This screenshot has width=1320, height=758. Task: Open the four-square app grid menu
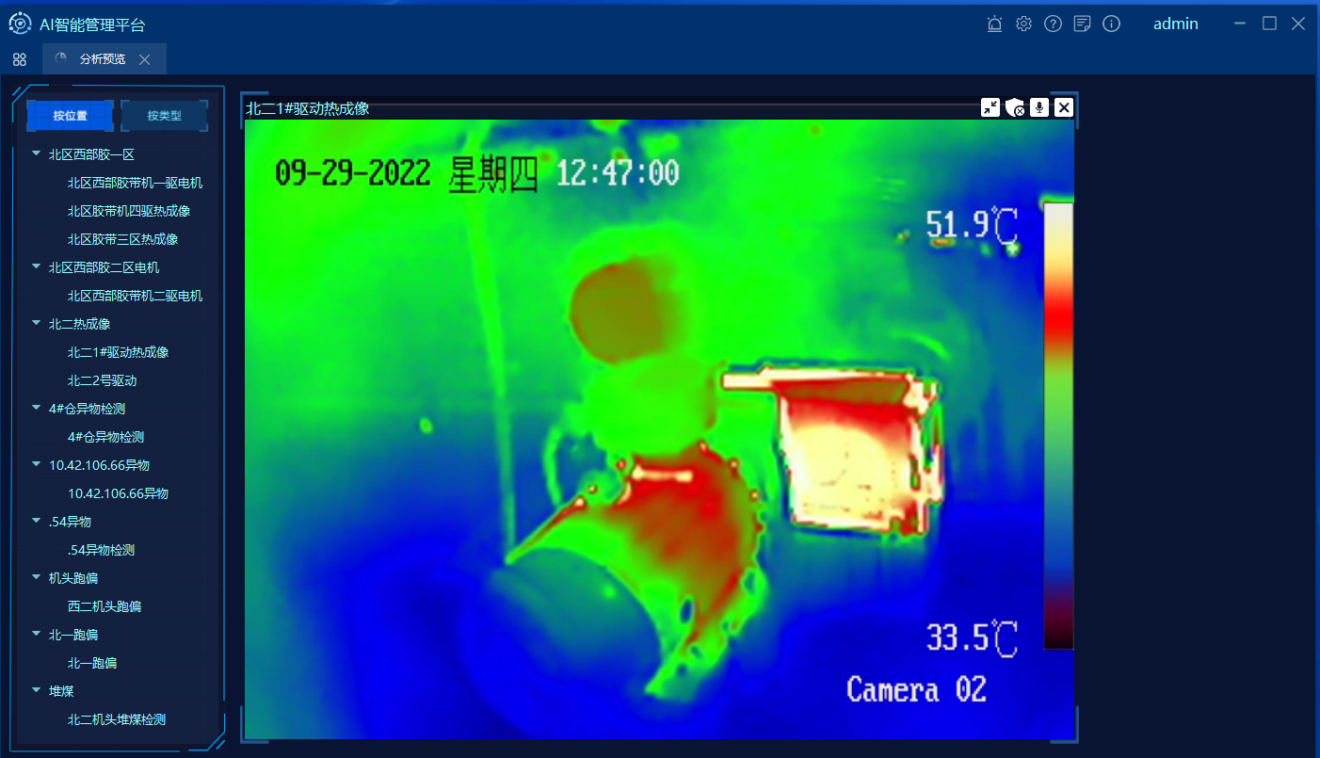pos(20,59)
